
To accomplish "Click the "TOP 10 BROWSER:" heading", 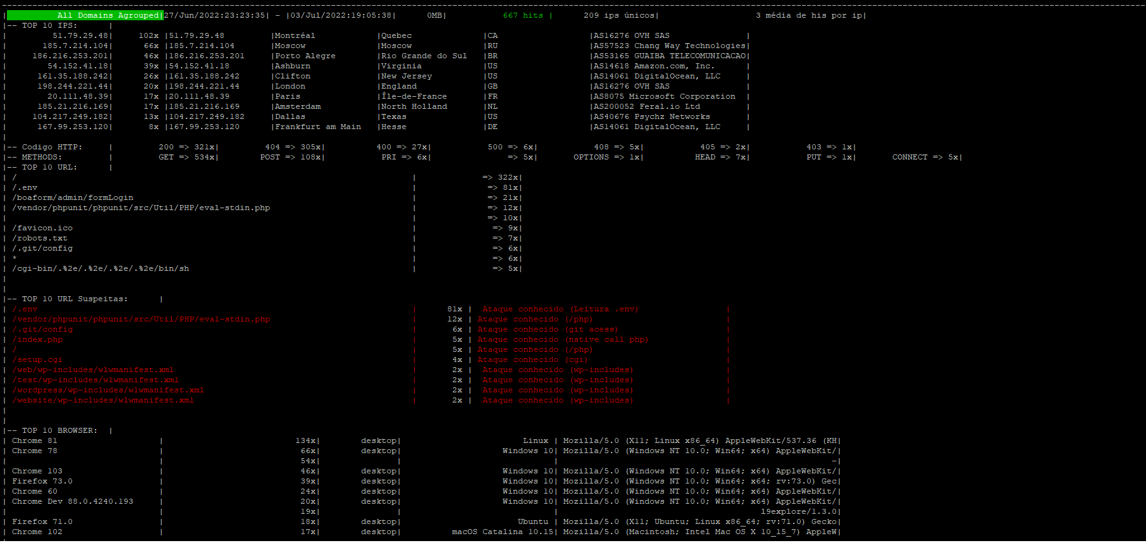I will click(x=59, y=430).
